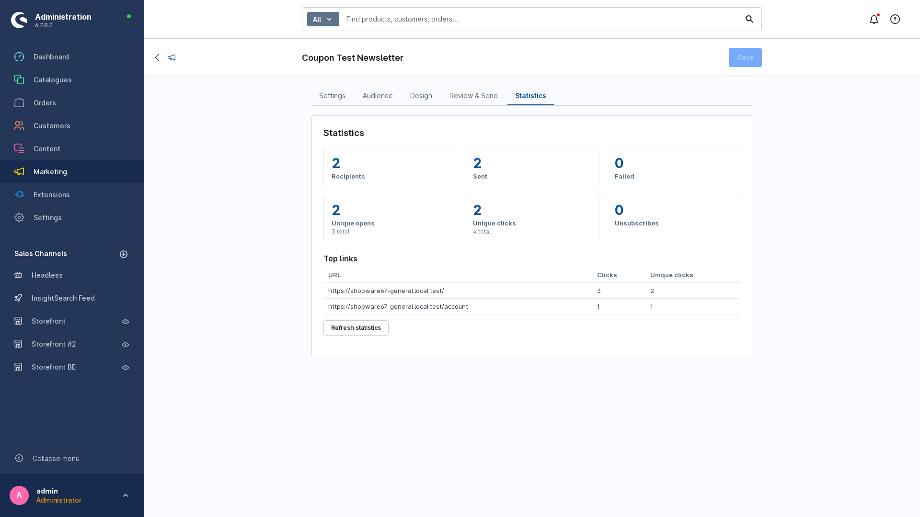Image resolution: width=920 pixels, height=517 pixels.
Task: Click the Unsubscribes statistic card
Action: tap(673, 218)
